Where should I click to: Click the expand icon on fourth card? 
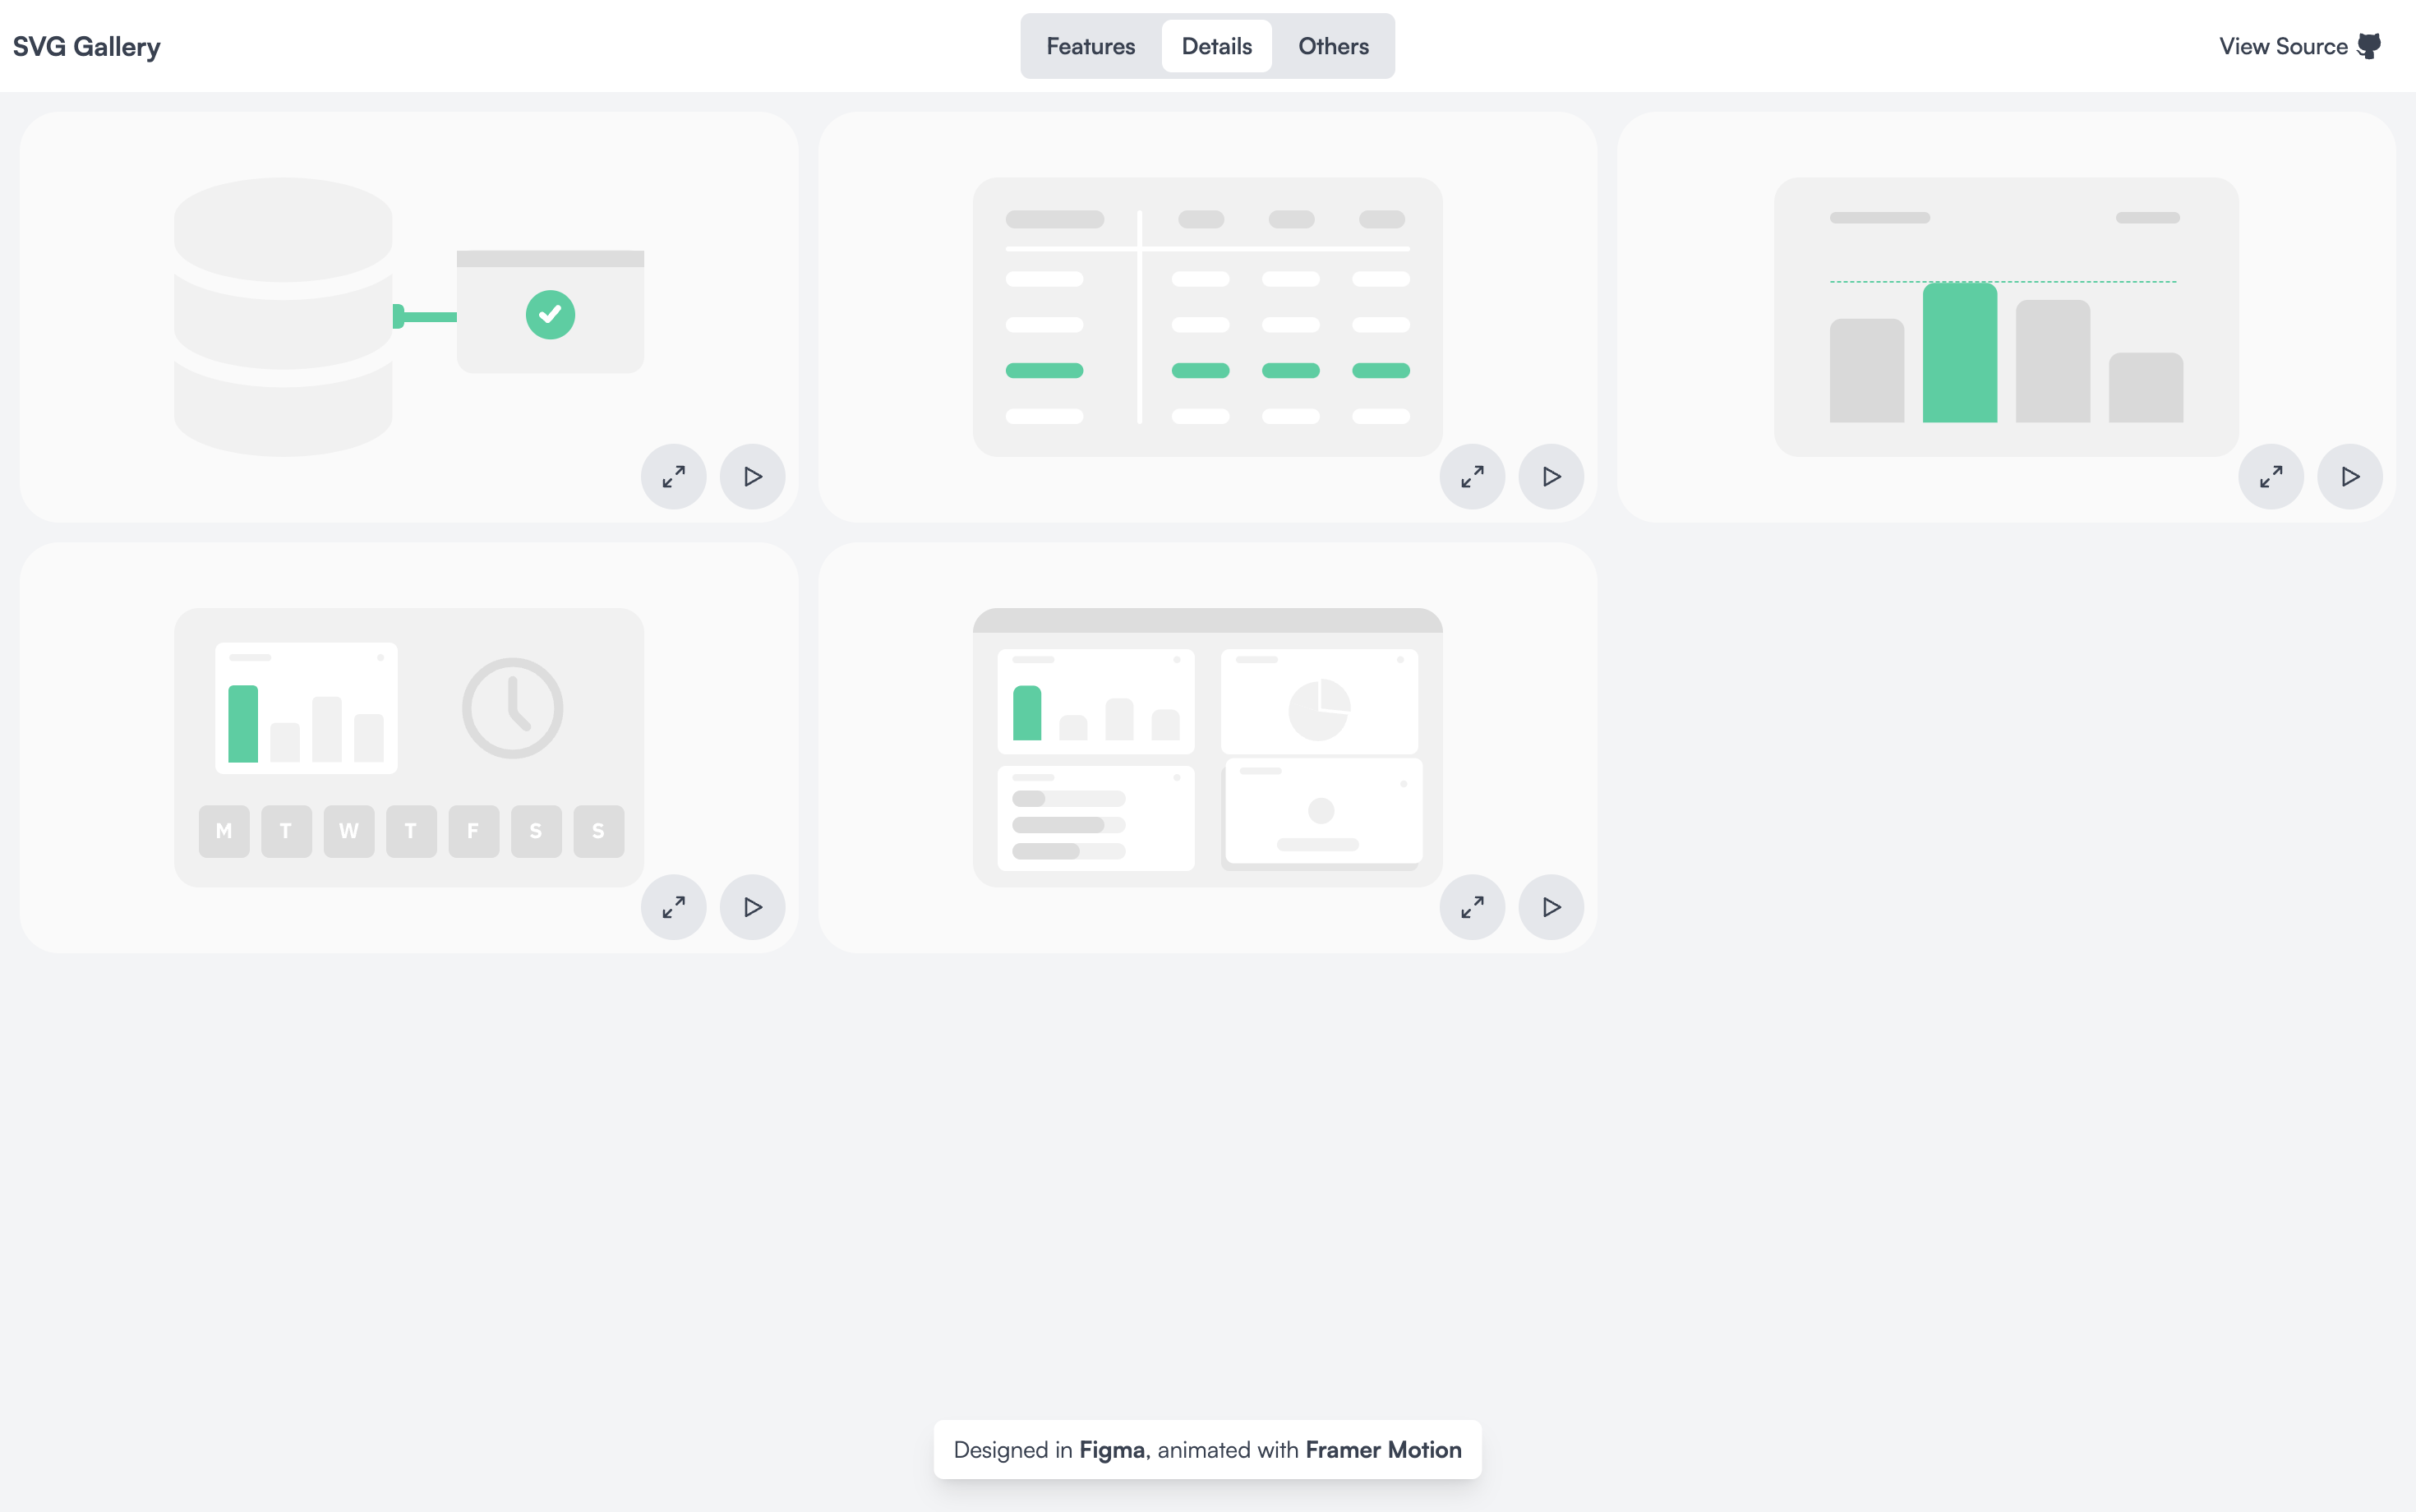(x=672, y=906)
